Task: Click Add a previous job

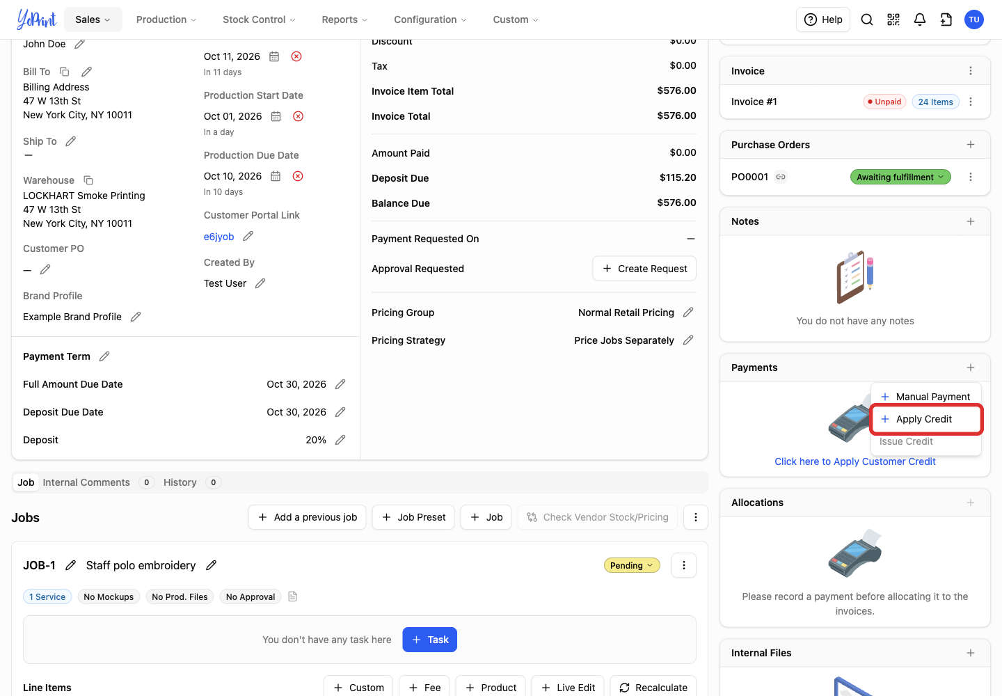Action: [x=307, y=517]
